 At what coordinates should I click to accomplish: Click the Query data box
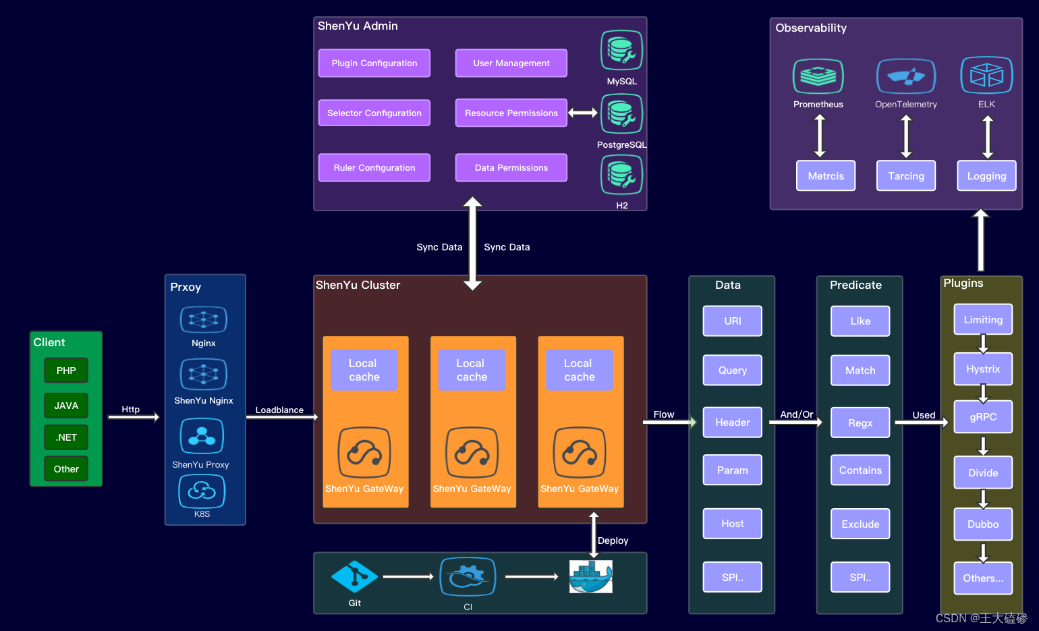[733, 370]
